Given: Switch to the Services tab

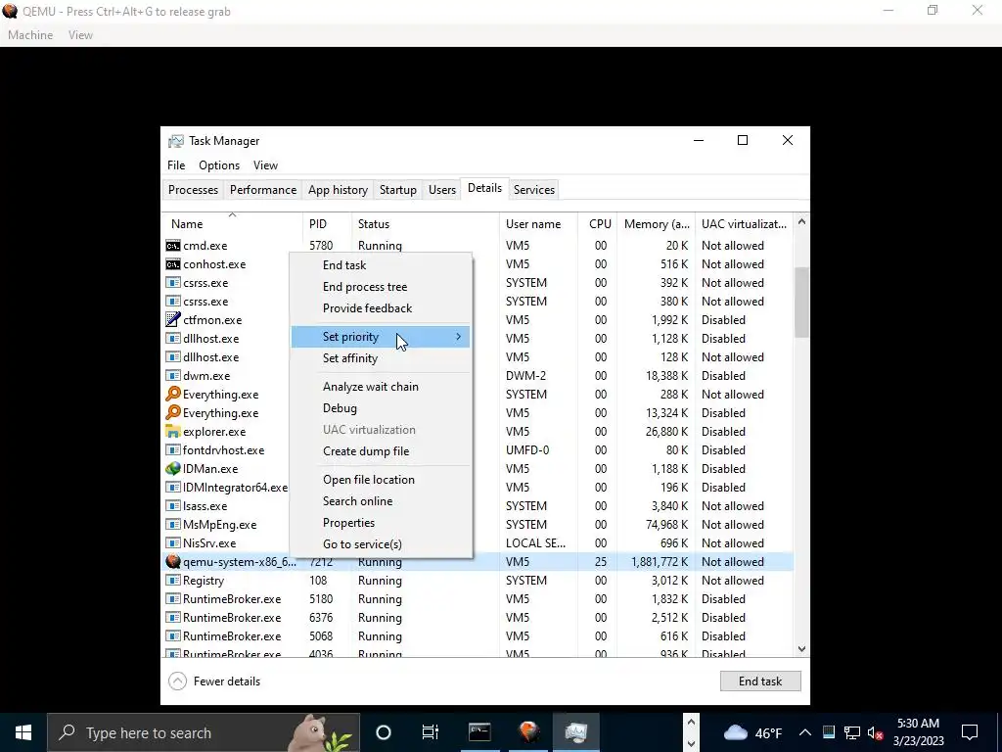Looking at the screenshot, I should (x=534, y=190).
